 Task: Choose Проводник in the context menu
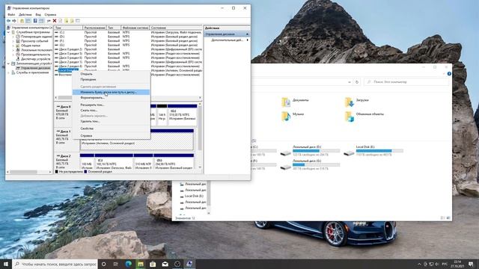coord(112,79)
